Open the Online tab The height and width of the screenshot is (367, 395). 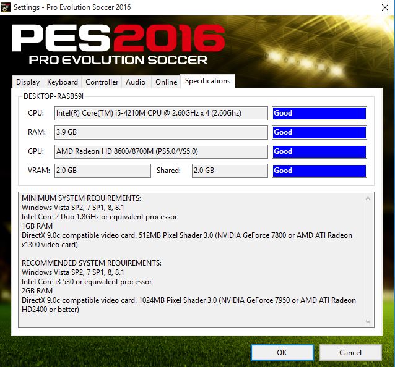166,82
